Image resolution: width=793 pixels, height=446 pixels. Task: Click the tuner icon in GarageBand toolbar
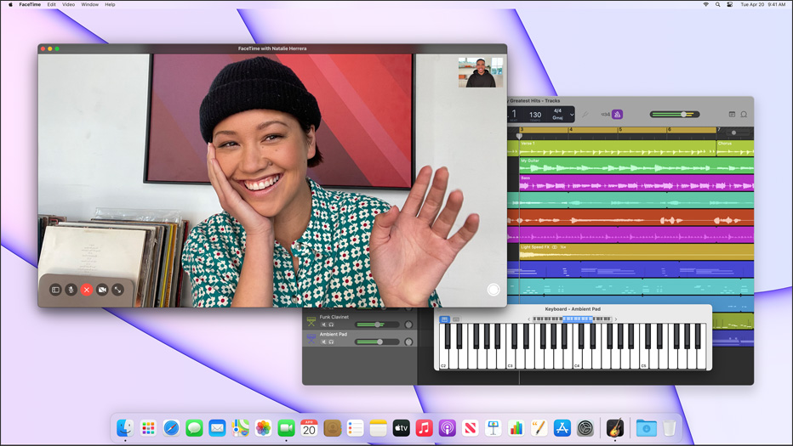585,115
